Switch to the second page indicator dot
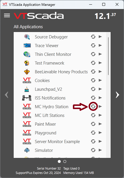 coord(65,161)
